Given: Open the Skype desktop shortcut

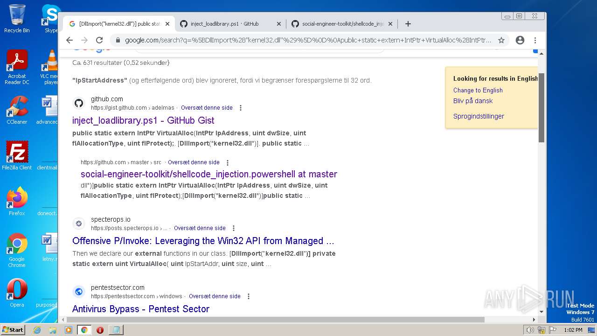Looking at the screenshot, I should click(50, 19).
